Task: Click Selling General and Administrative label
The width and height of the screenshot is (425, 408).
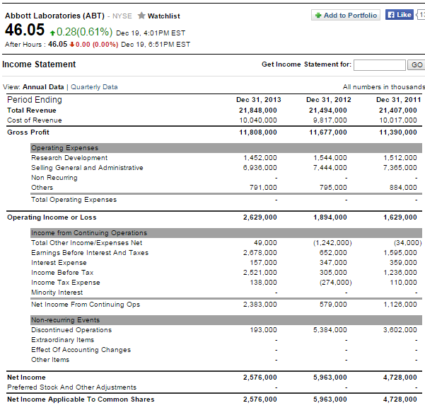Action: tap(87, 168)
